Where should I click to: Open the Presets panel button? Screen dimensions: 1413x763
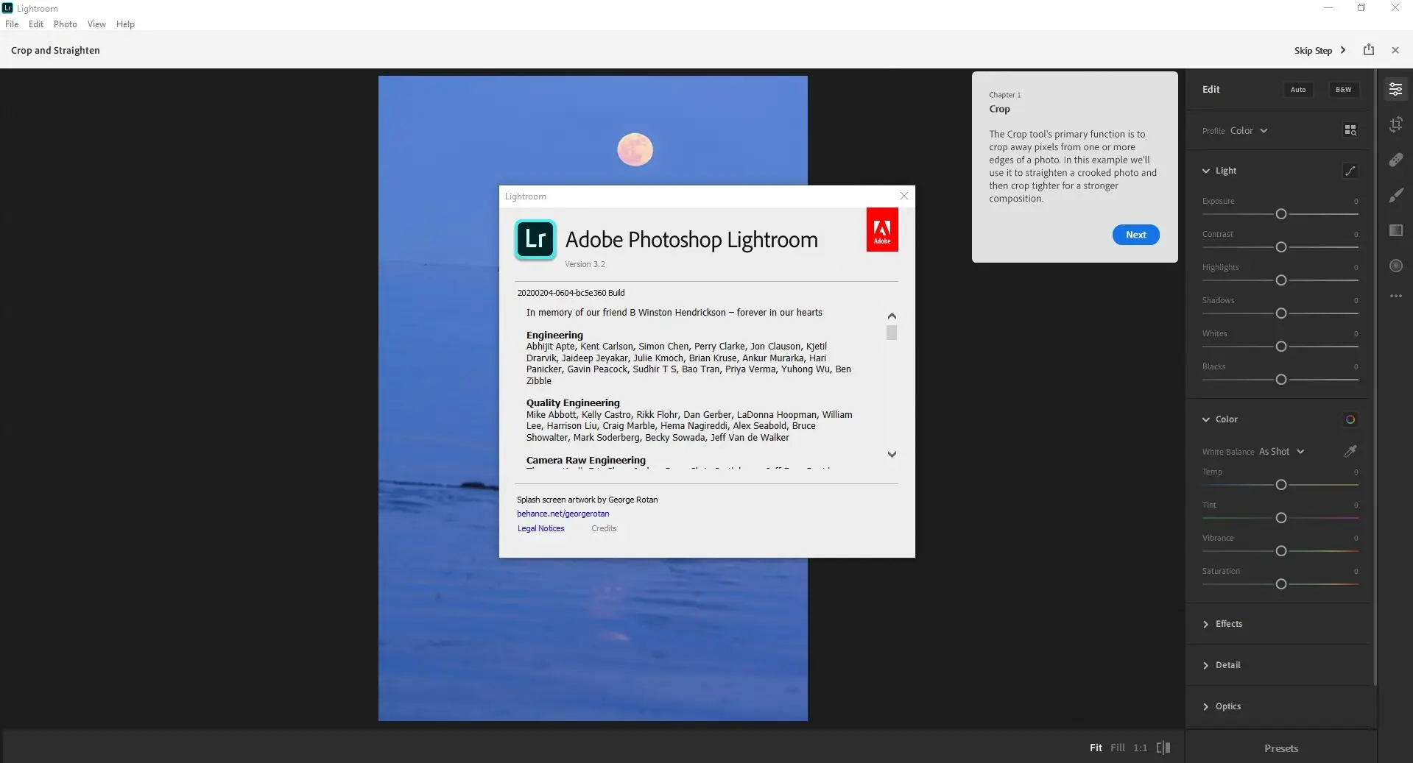tap(1280, 748)
